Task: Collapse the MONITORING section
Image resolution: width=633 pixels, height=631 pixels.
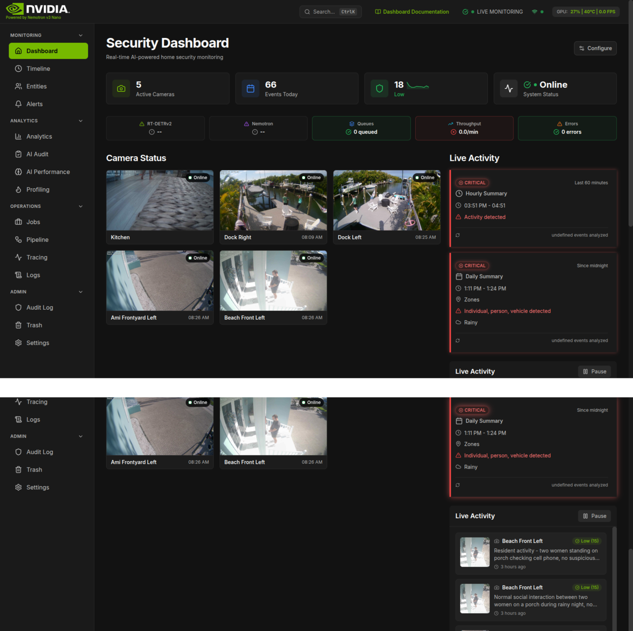Action: click(x=80, y=35)
